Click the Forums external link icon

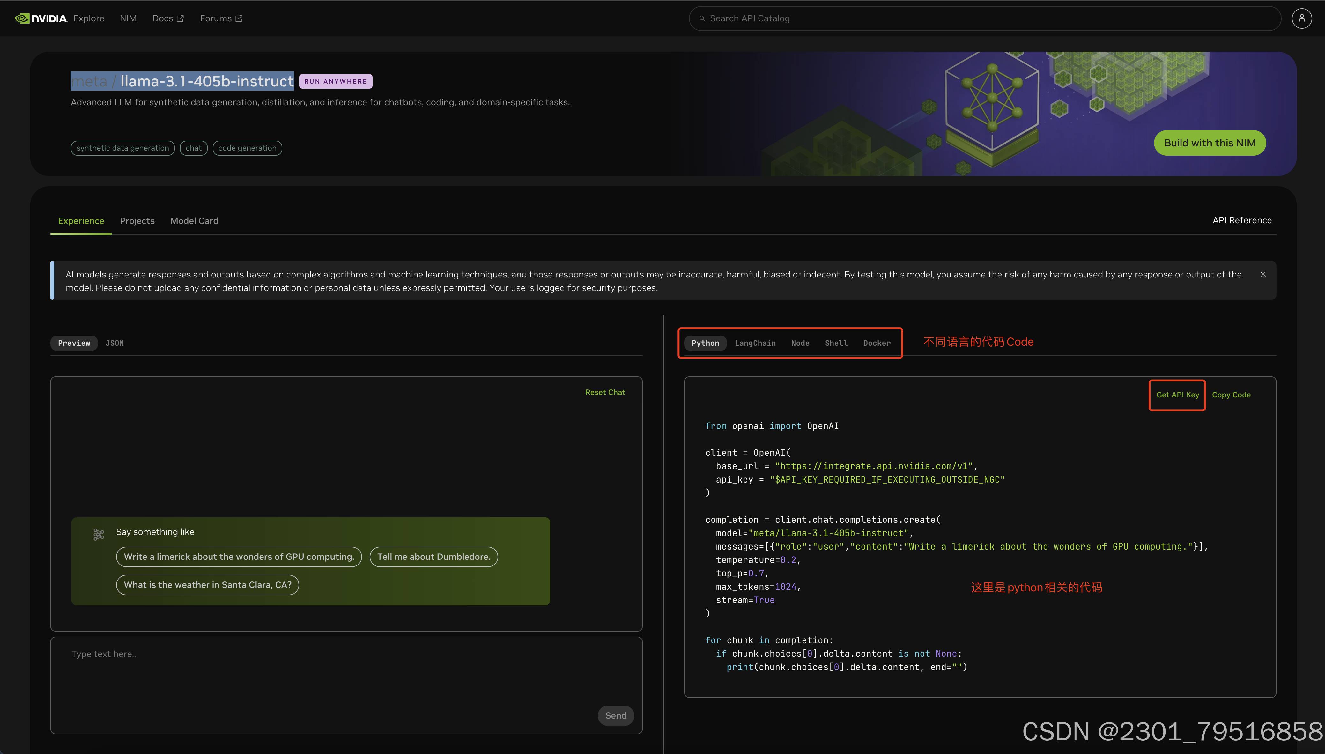click(x=239, y=18)
